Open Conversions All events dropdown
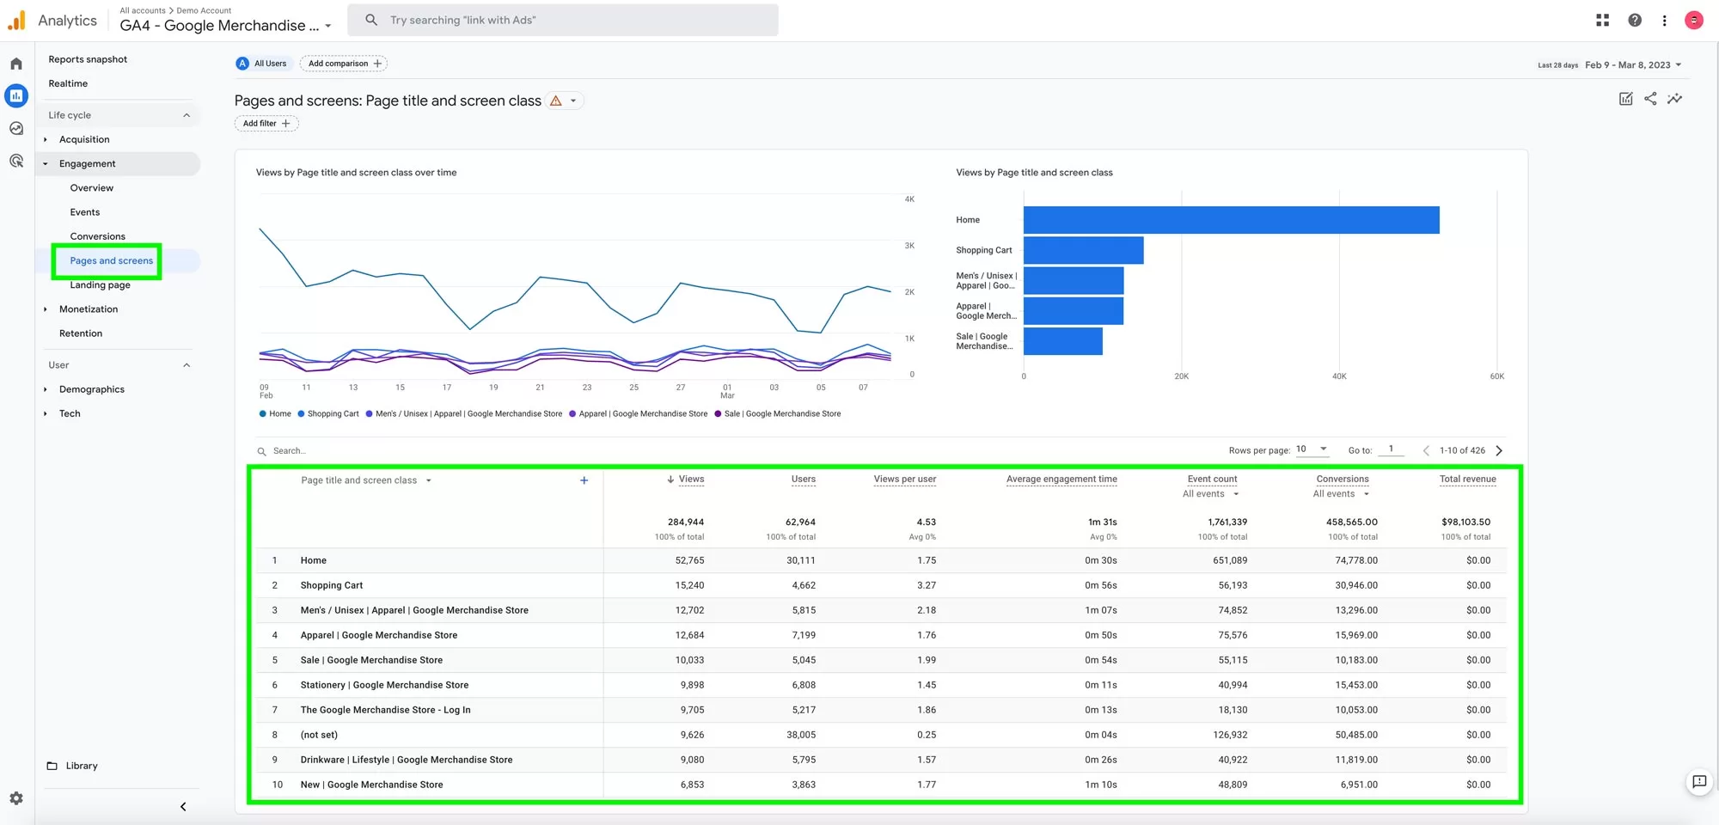The height and width of the screenshot is (825, 1719). point(1341,494)
